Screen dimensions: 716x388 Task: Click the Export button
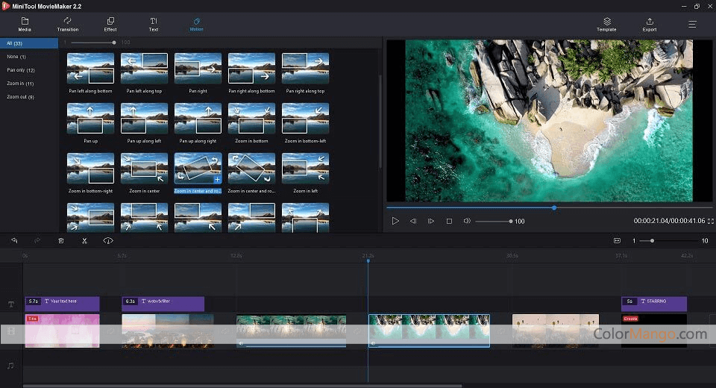coord(650,24)
